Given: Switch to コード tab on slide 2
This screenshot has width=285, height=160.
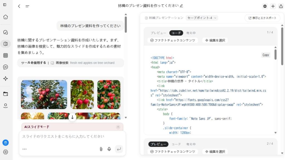Looking at the screenshot, I should (176, 144).
